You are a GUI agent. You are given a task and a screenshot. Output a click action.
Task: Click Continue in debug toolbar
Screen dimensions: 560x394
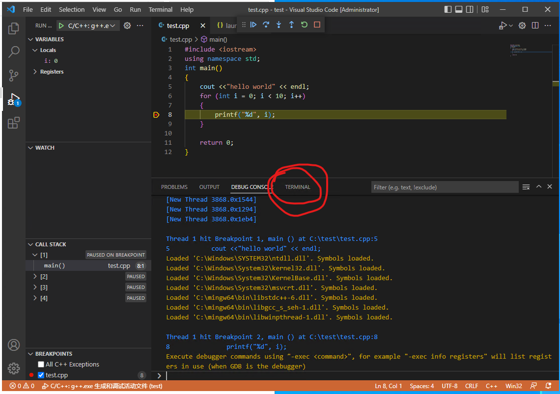253,25
